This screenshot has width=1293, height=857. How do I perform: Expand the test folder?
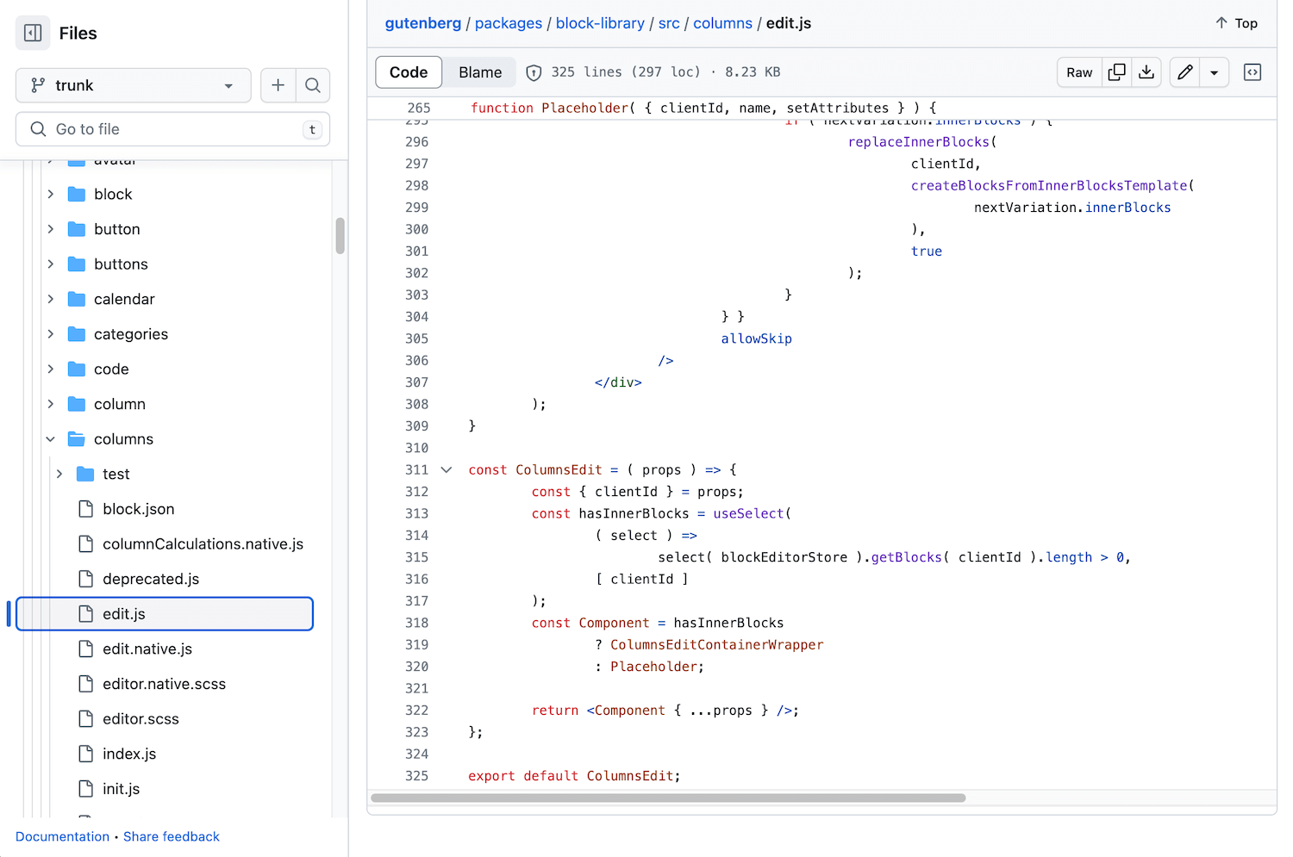point(59,474)
